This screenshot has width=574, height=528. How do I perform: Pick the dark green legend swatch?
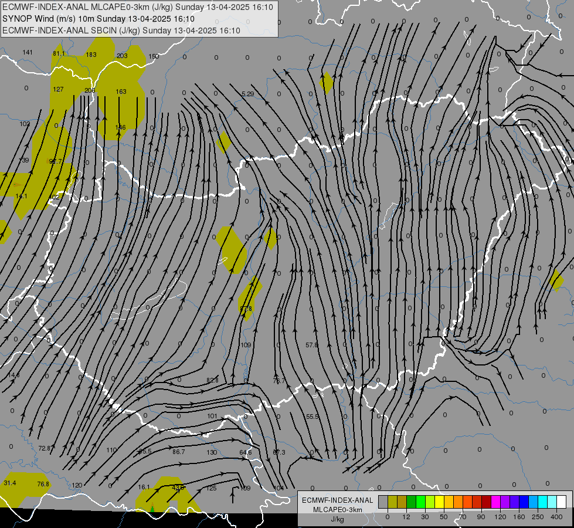click(x=411, y=502)
